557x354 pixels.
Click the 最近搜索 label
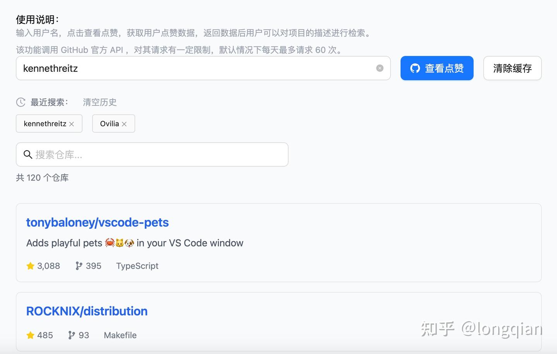coord(49,102)
